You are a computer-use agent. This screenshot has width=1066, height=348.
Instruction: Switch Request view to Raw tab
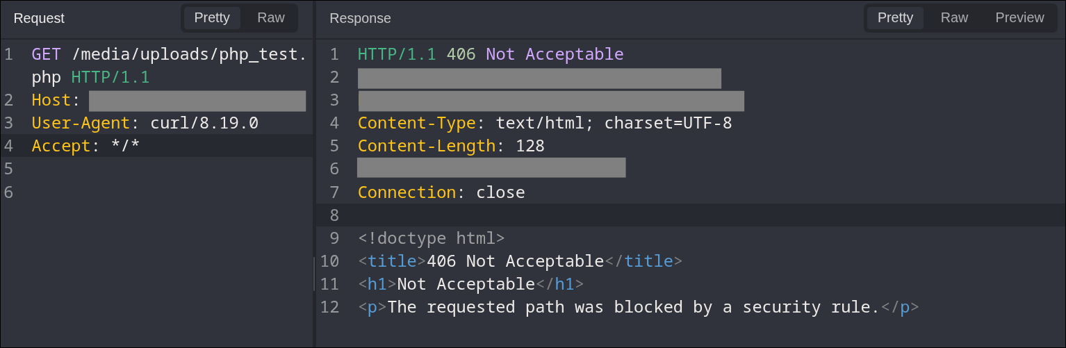(270, 18)
